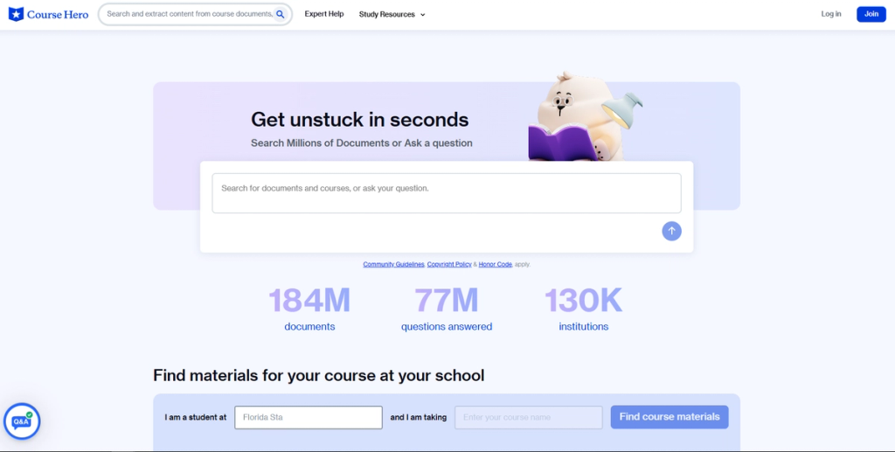Click the Join button
The height and width of the screenshot is (452, 895).
coord(871,14)
